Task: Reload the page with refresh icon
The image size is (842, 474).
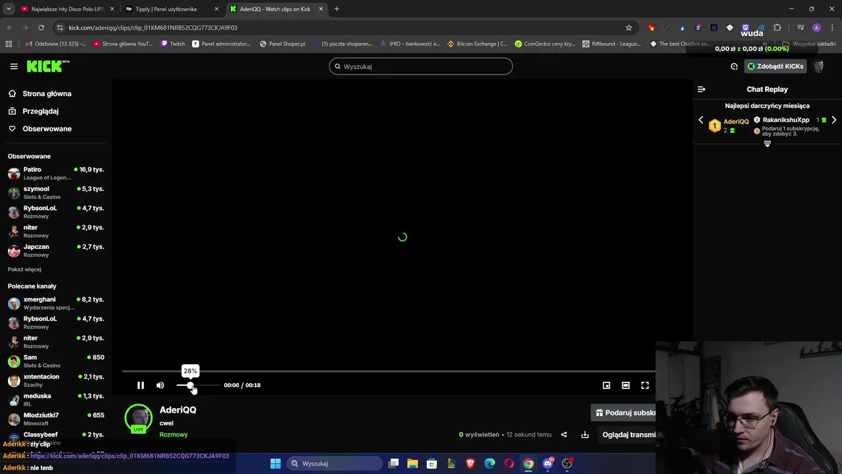Action: click(x=41, y=28)
